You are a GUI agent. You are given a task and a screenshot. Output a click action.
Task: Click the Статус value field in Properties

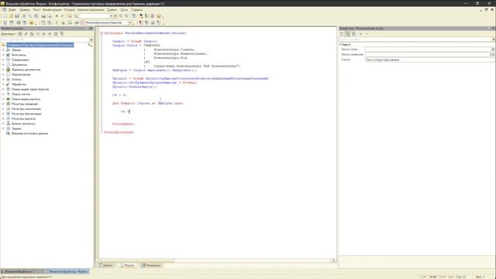[x=429, y=60]
